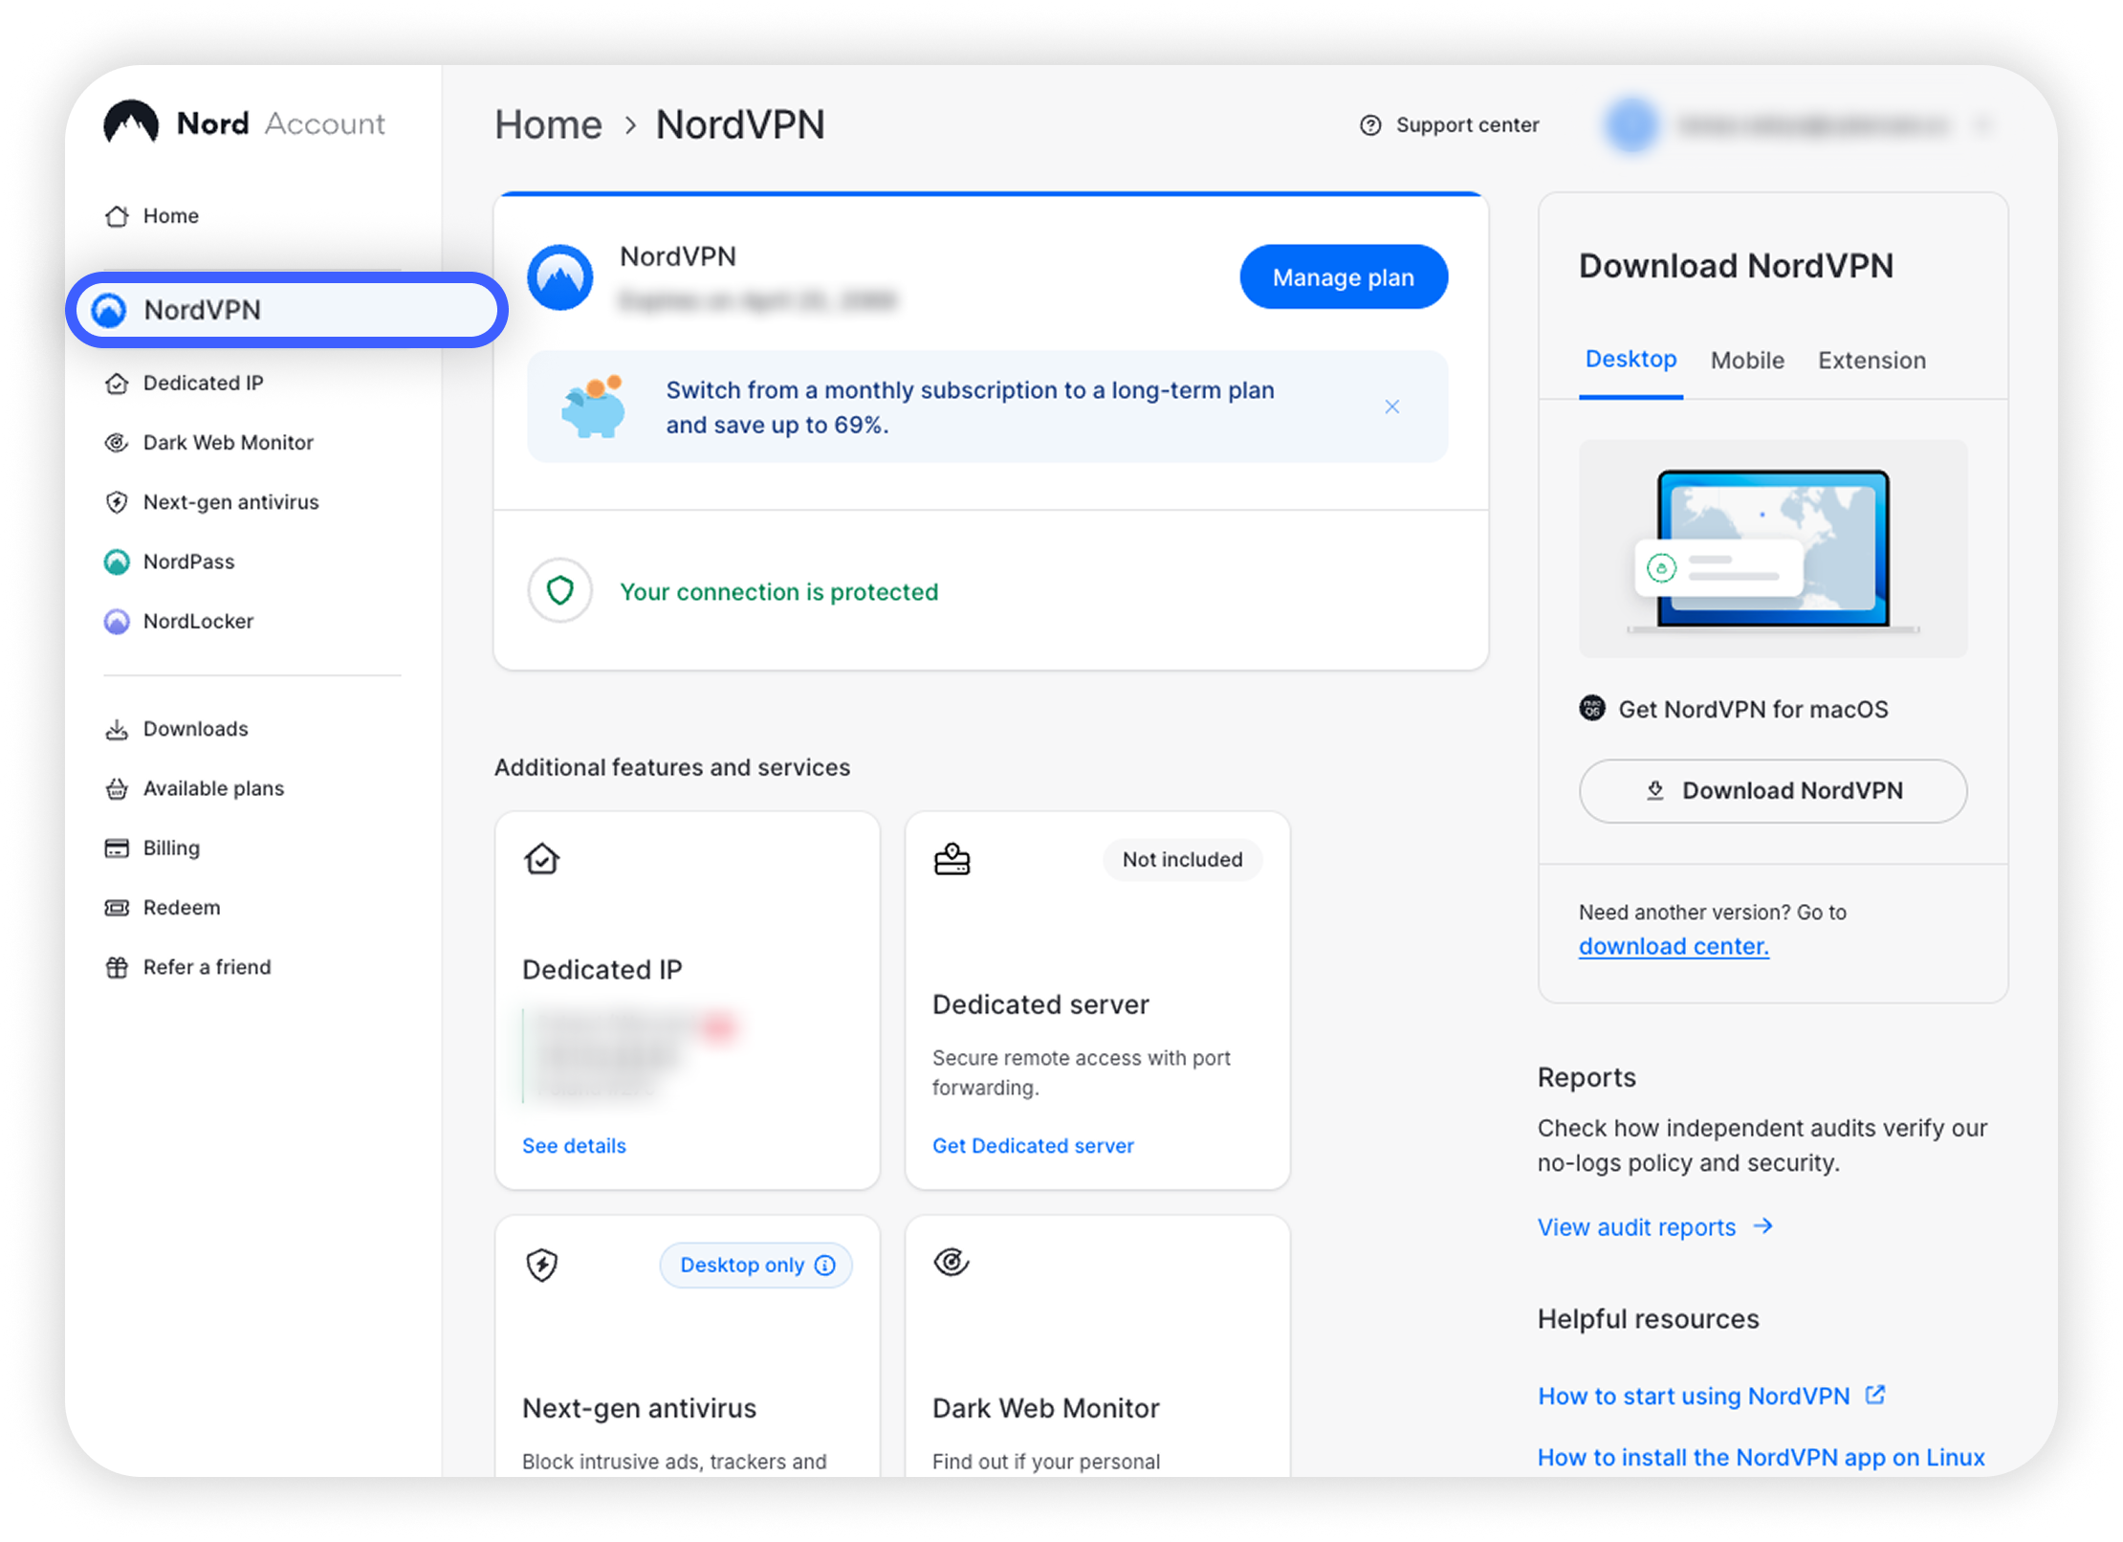2123x1542 pixels.
Task: Click the NordVPN product logo in plan card
Action: (560, 277)
